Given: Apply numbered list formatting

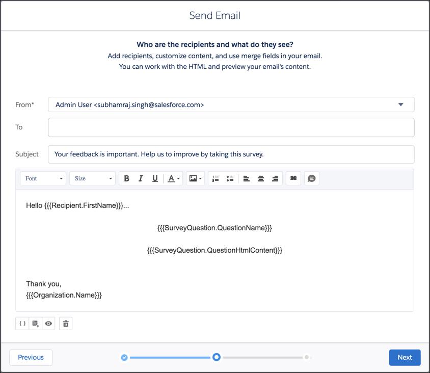Looking at the screenshot, I should click(215, 178).
